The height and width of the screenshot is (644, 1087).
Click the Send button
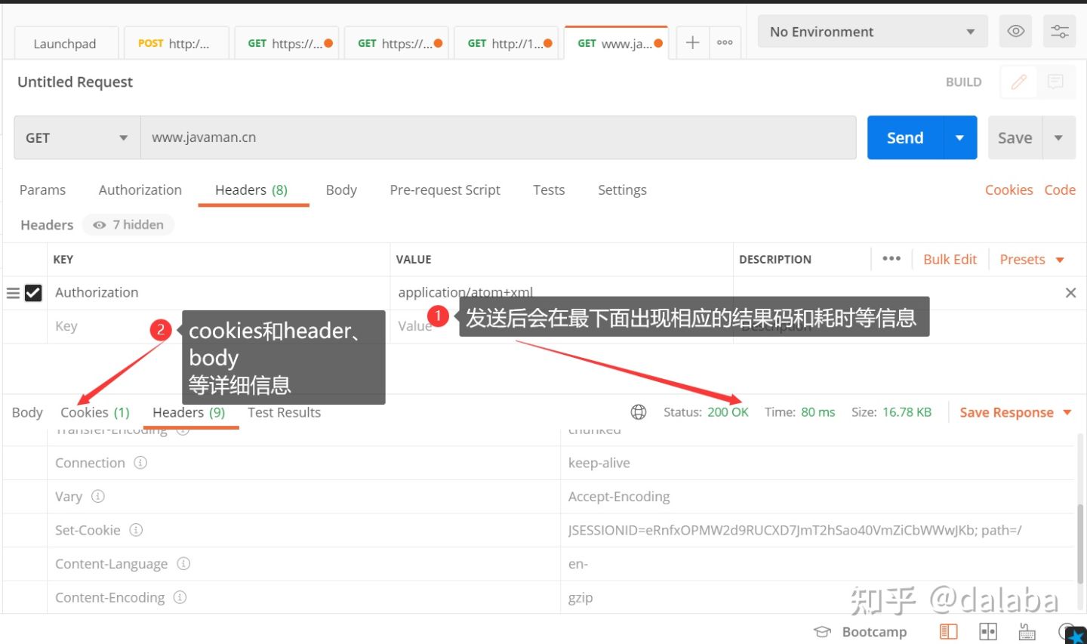pyautogui.click(x=905, y=138)
